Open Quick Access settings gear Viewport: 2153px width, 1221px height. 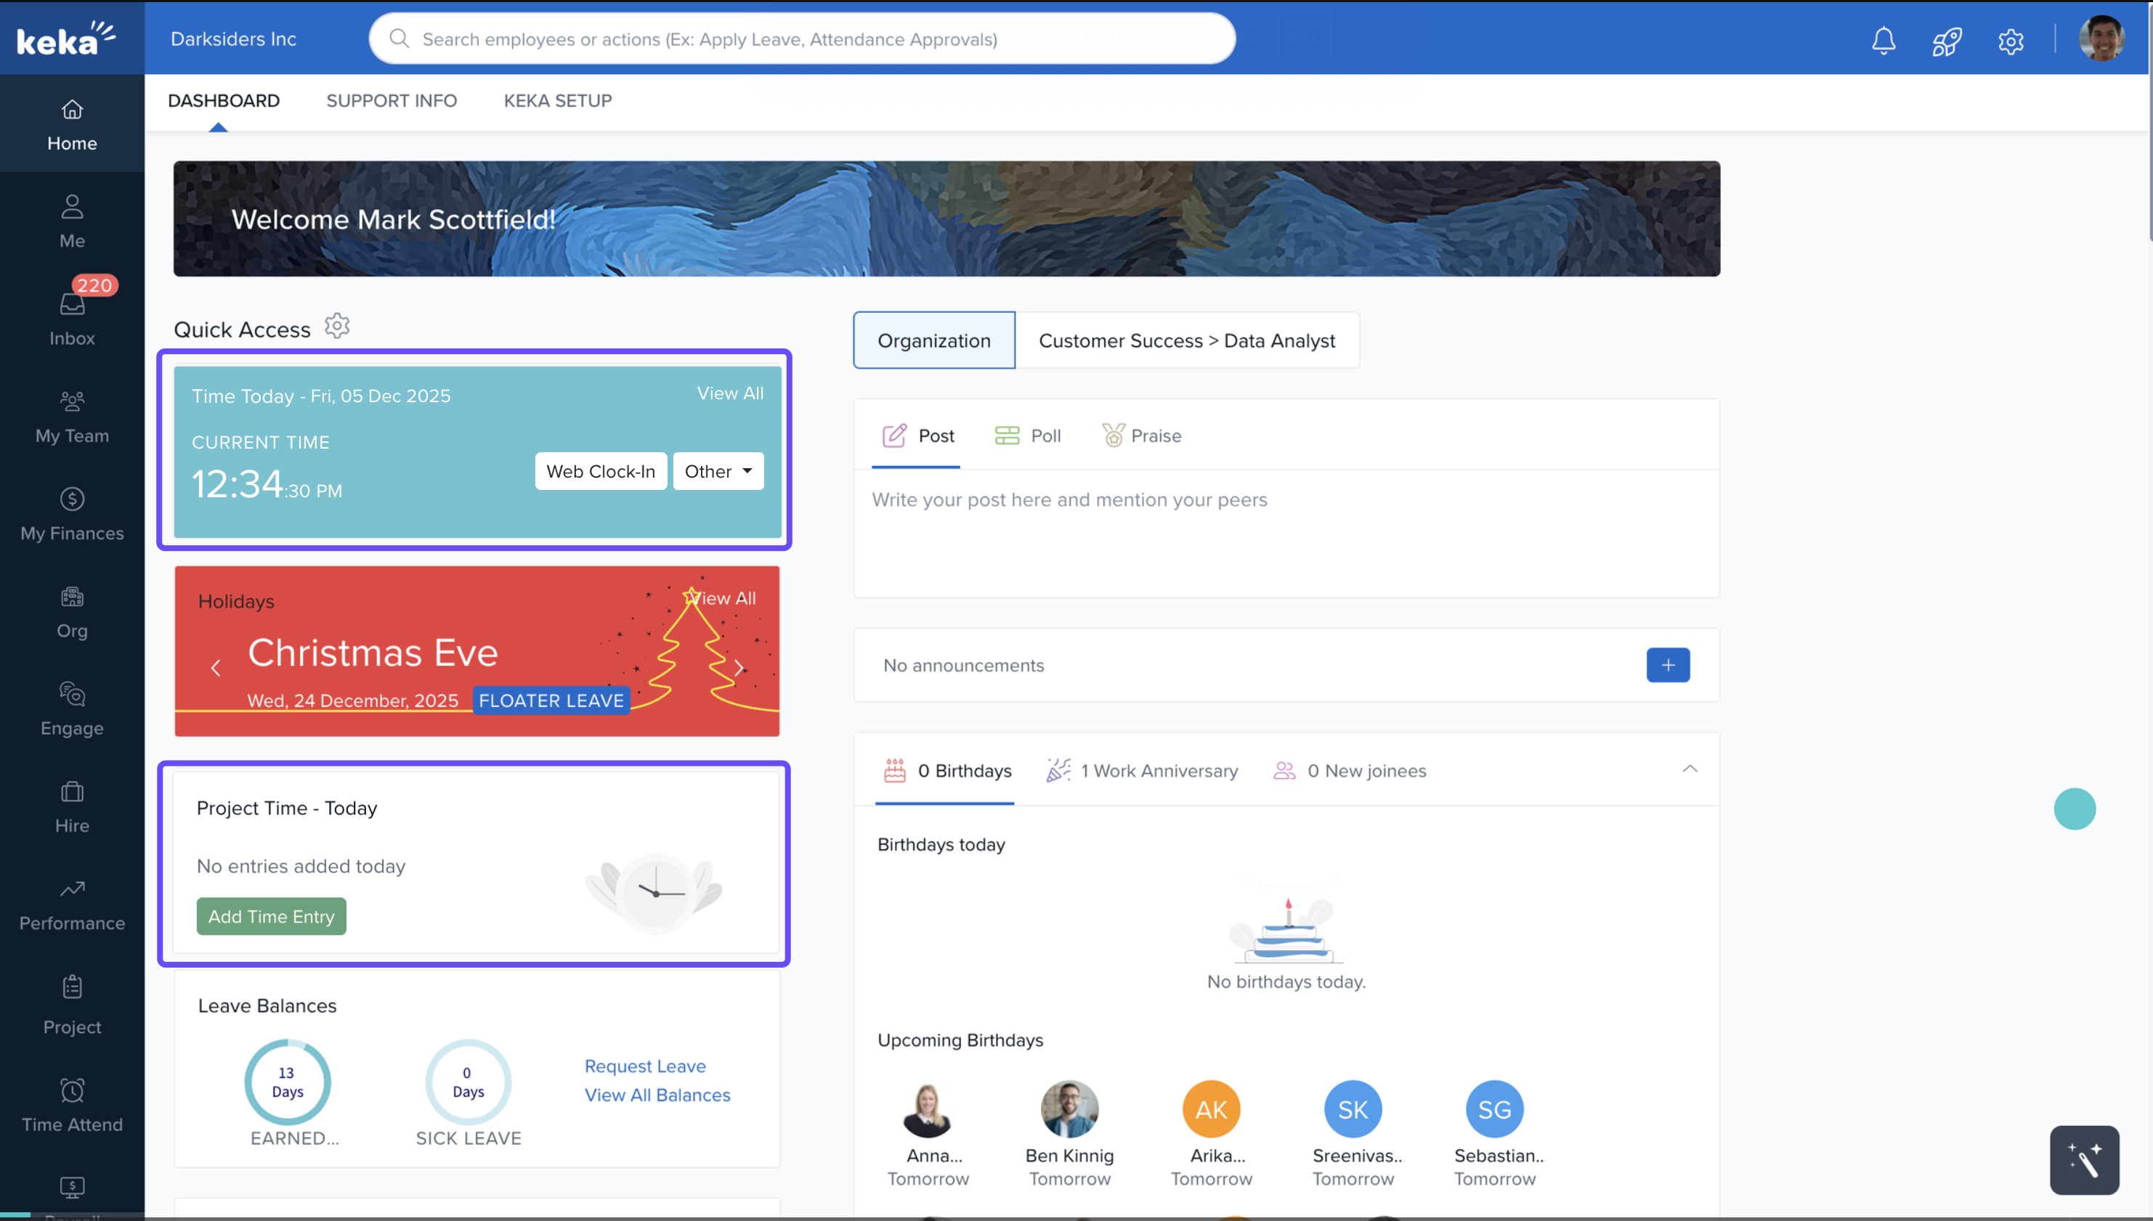(x=337, y=326)
